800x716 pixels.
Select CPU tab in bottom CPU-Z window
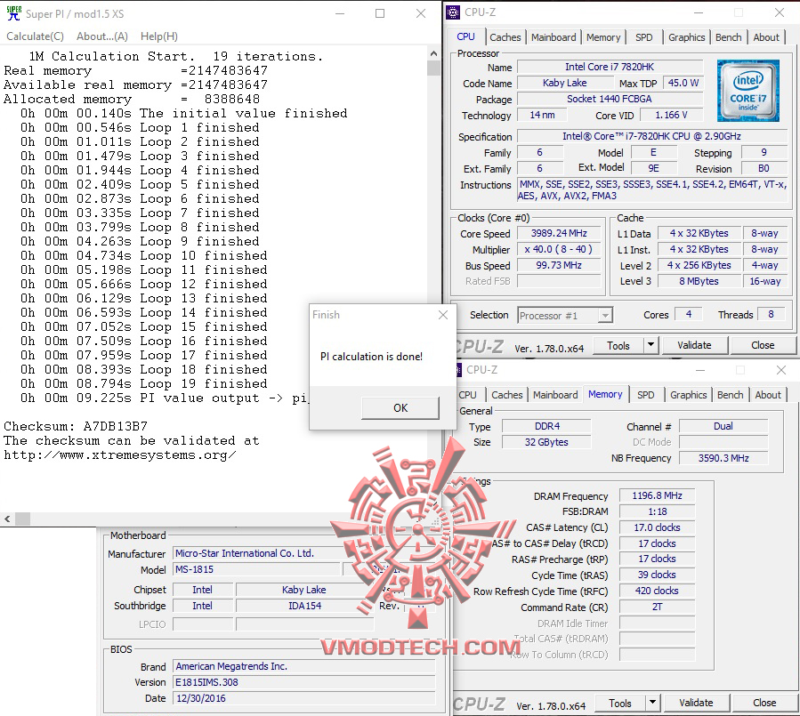click(x=467, y=395)
